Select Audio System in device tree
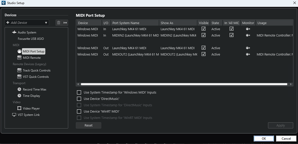Image resolution: width=298 pixels, height=144 pixels. [x=27, y=32]
